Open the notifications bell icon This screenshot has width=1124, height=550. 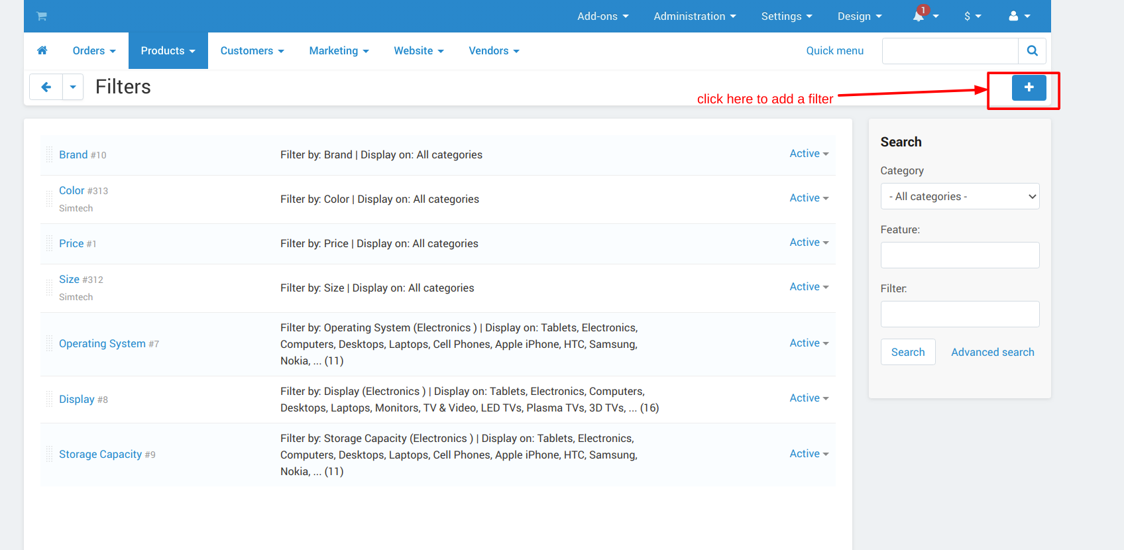(919, 17)
